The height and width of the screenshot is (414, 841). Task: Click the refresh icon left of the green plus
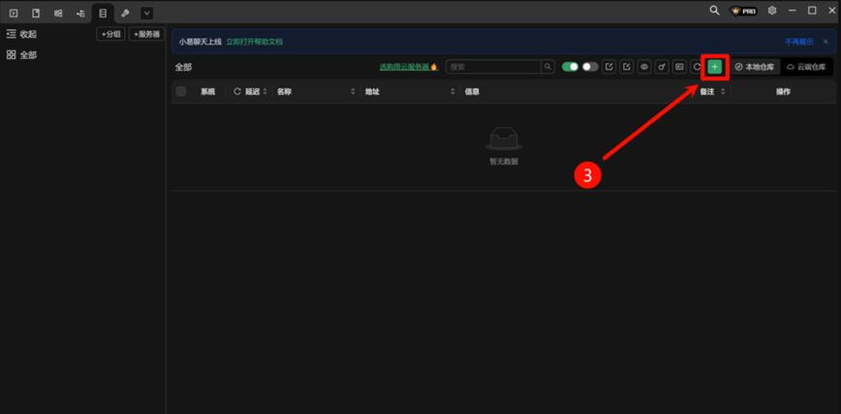(x=696, y=67)
